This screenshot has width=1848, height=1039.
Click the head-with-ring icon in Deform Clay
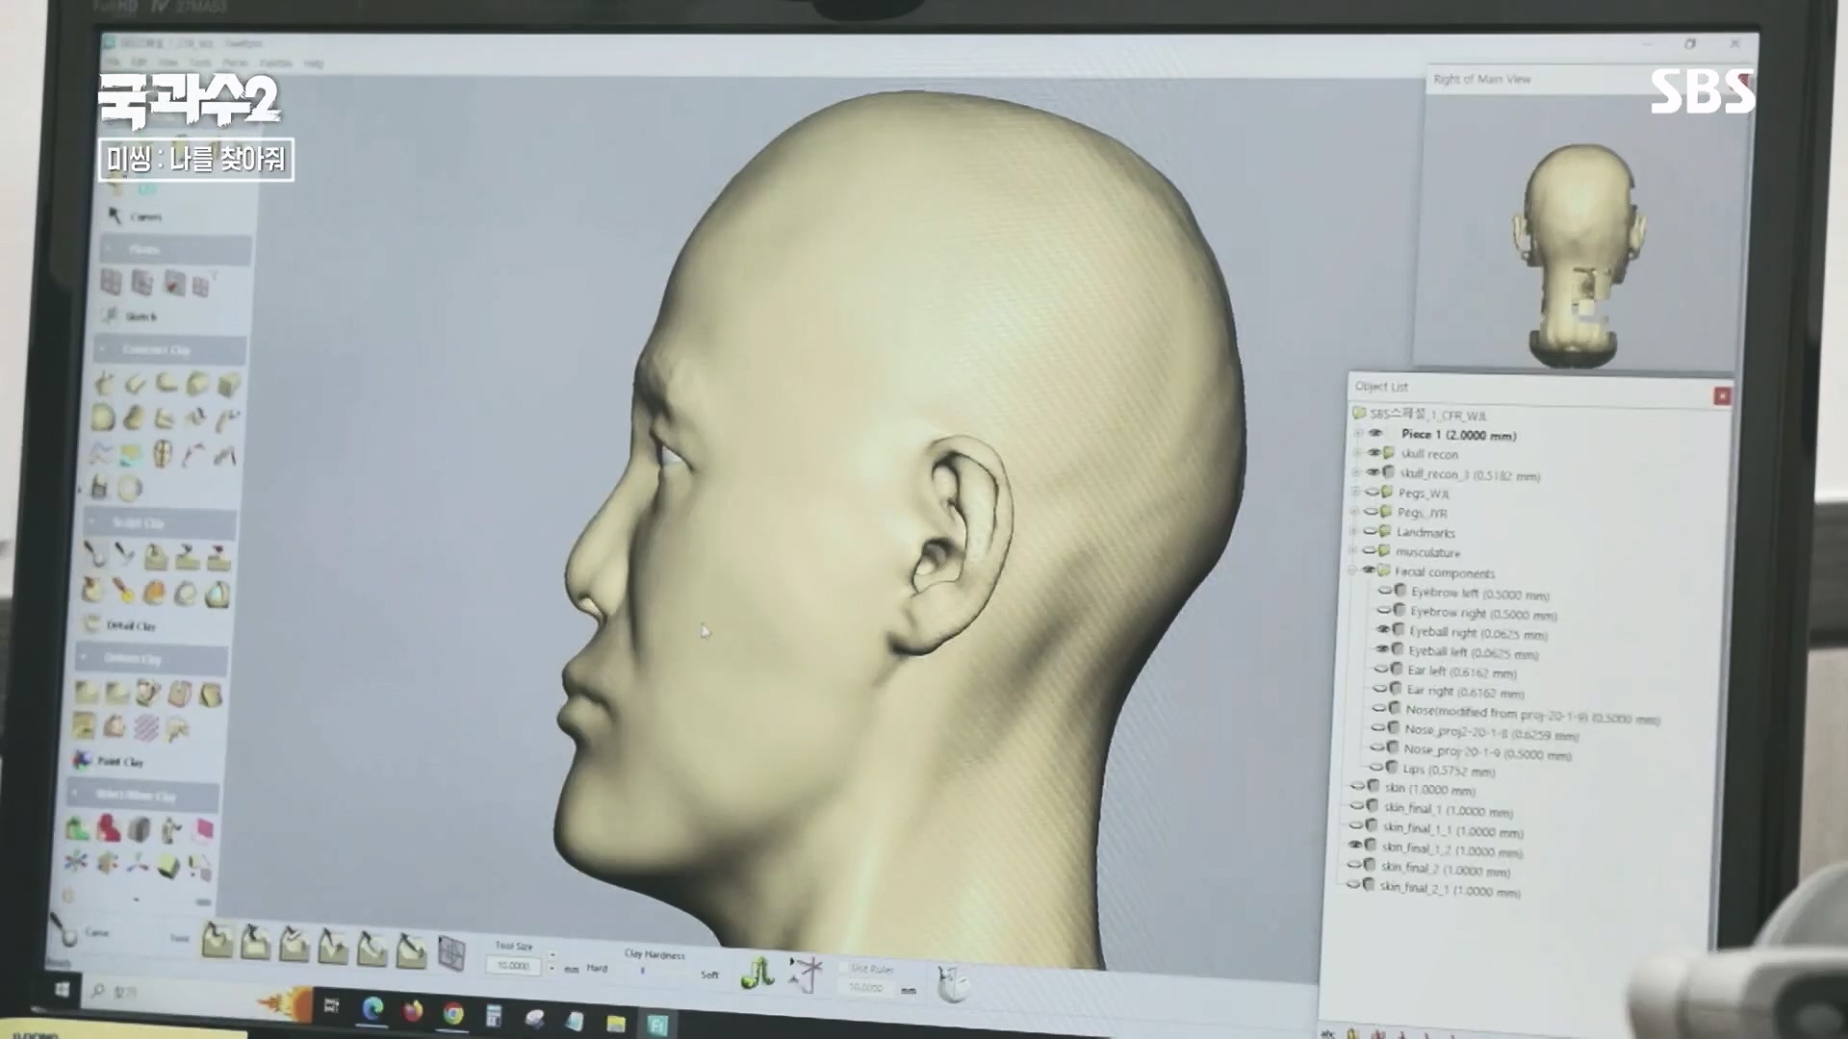click(147, 692)
